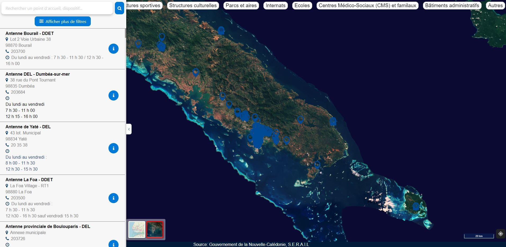Open info for Antenne La Foa - DDET

click(x=114, y=198)
